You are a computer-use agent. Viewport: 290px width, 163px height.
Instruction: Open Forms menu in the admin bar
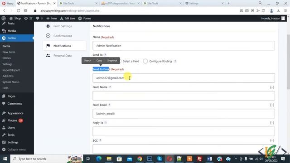pos(85,18)
